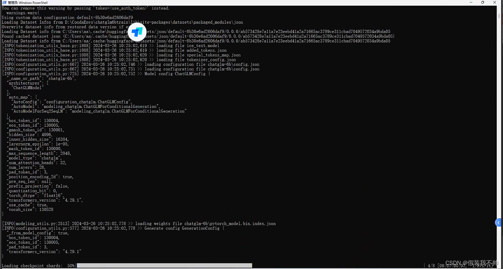Viewport: 503px width, 269px height.
Task: Click the Windows PowerShell title text
Action: click(x=28, y=3)
